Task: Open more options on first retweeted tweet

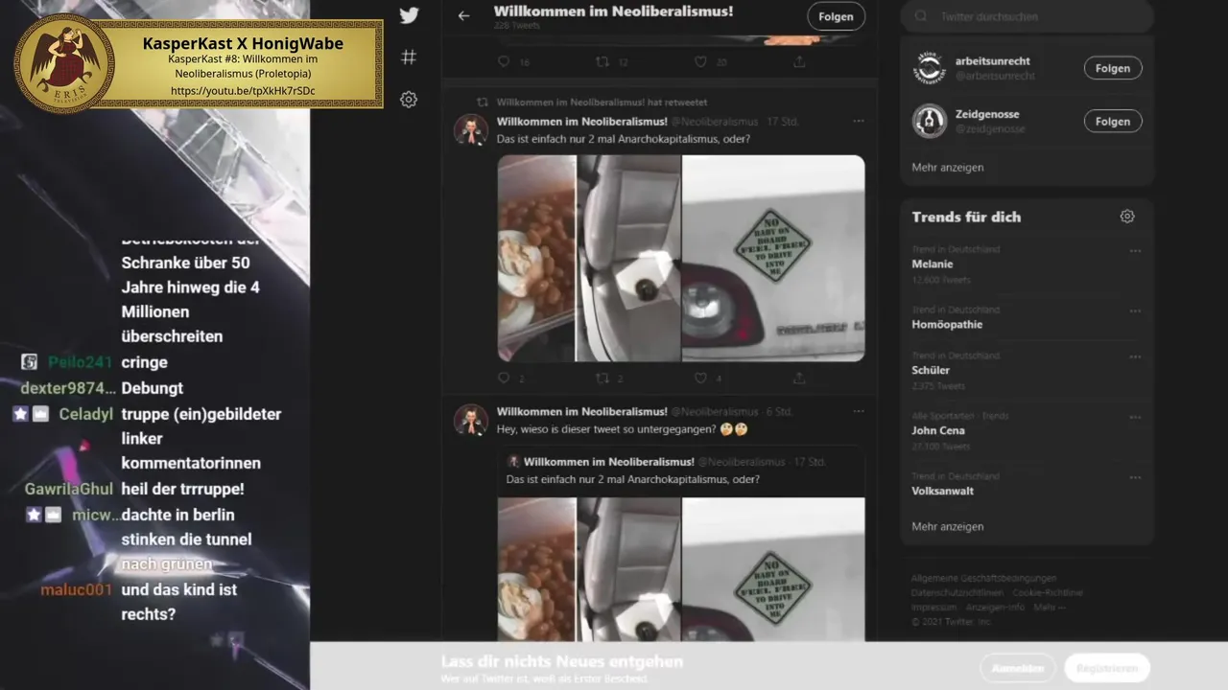Action: (859, 121)
